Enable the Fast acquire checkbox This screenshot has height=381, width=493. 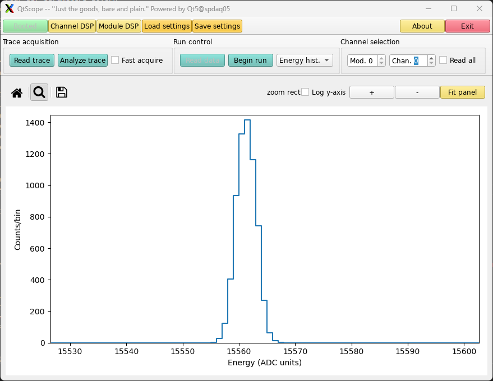tap(115, 60)
